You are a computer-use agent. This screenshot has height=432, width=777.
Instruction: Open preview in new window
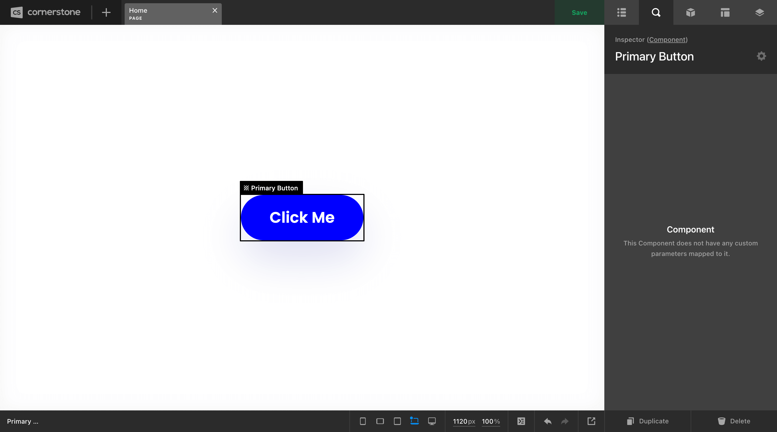591,421
